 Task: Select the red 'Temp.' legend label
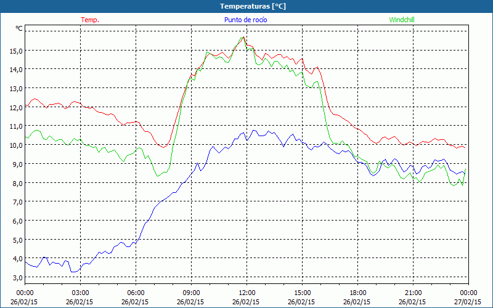90,20
